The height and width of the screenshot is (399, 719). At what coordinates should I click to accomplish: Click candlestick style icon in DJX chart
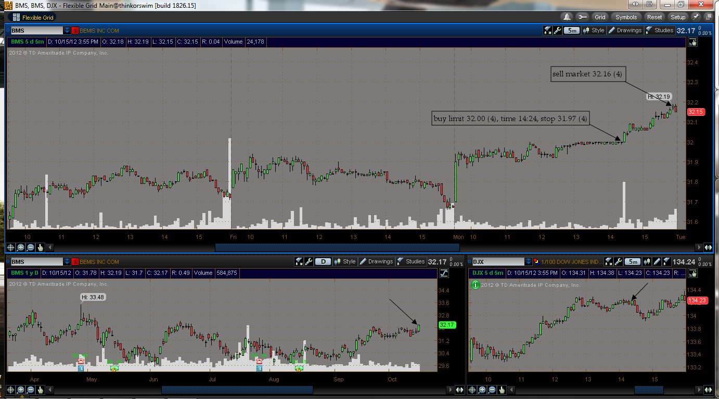[x=647, y=261]
